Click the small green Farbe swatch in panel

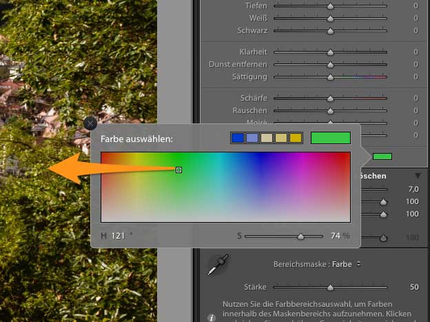coord(382,157)
